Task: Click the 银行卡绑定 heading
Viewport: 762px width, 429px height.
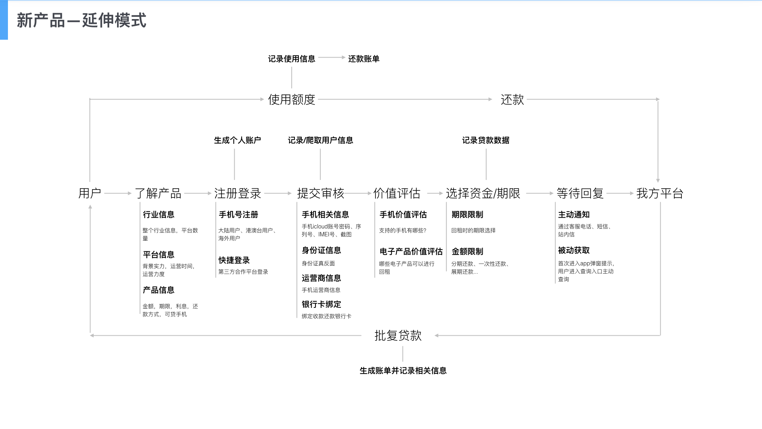Action: pyautogui.click(x=321, y=304)
